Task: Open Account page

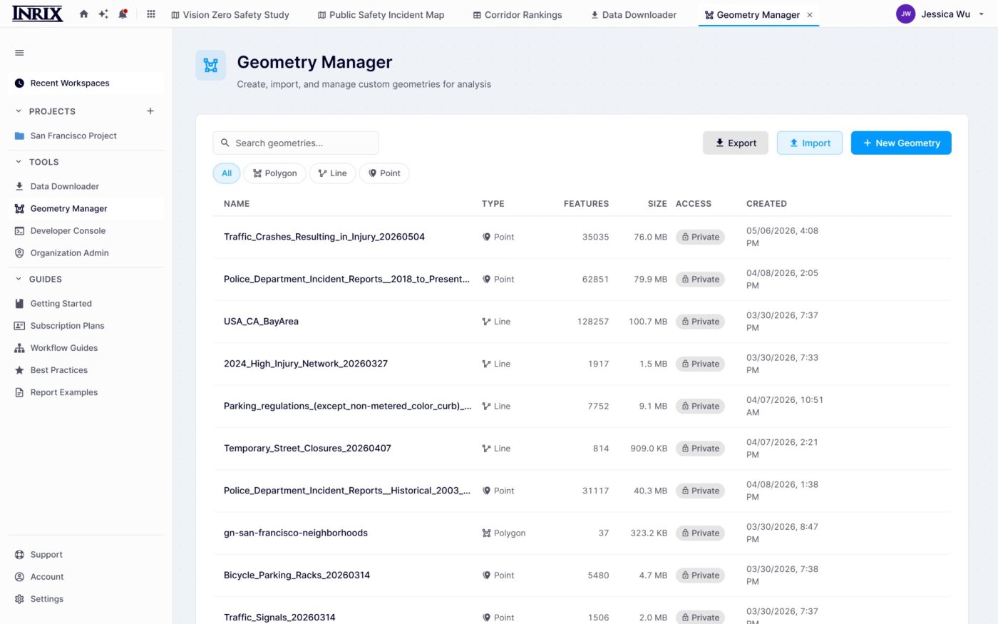Action: [86, 576]
